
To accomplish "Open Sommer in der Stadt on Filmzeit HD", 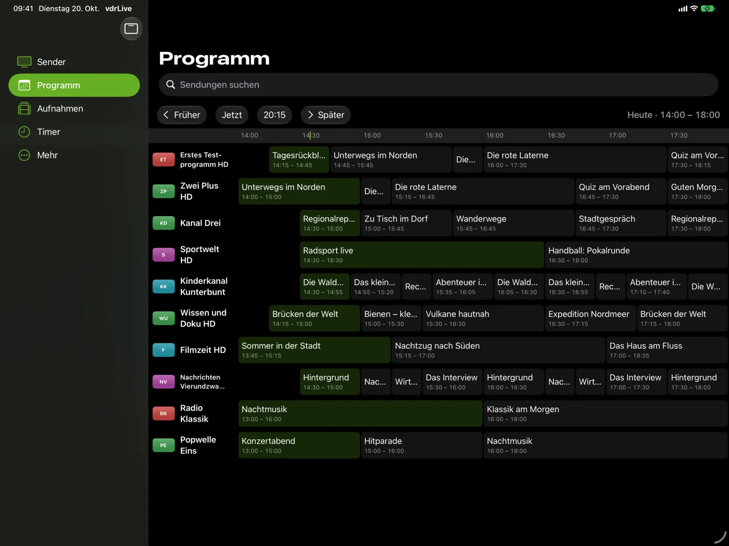I will 314,350.
